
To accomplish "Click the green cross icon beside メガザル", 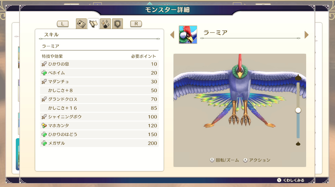I will (x=44, y=143).
